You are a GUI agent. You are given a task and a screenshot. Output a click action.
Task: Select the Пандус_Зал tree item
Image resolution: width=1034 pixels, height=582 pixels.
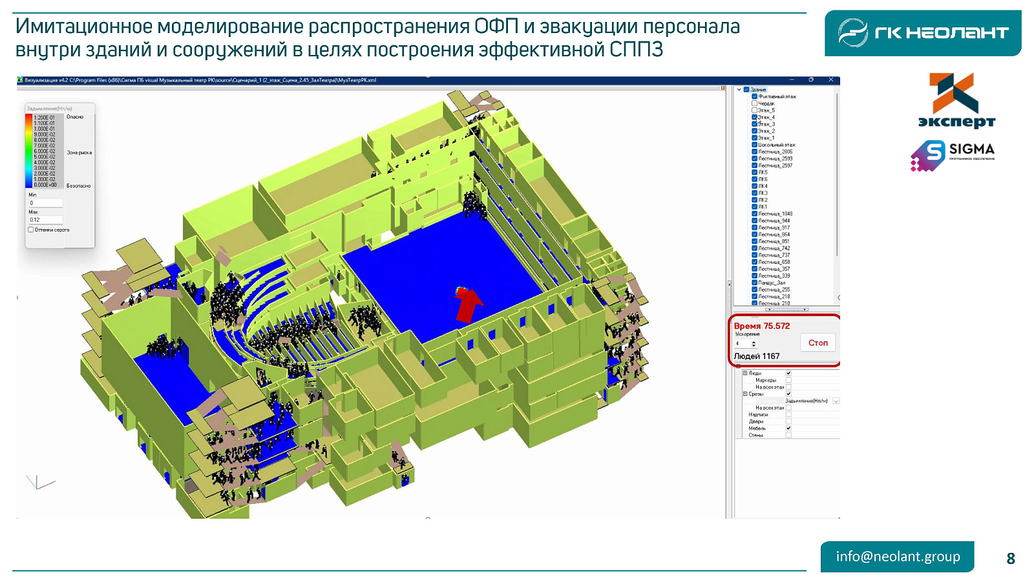(x=772, y=283)
